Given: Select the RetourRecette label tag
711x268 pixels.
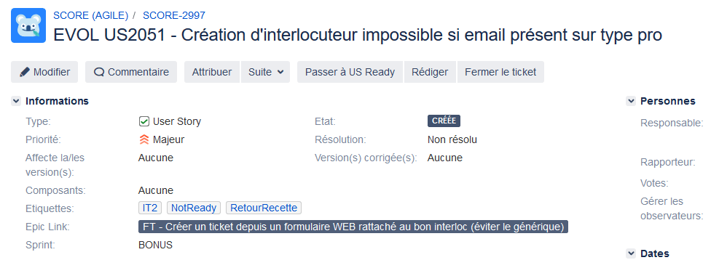Looking at the screenshot, I should [264, 208].
